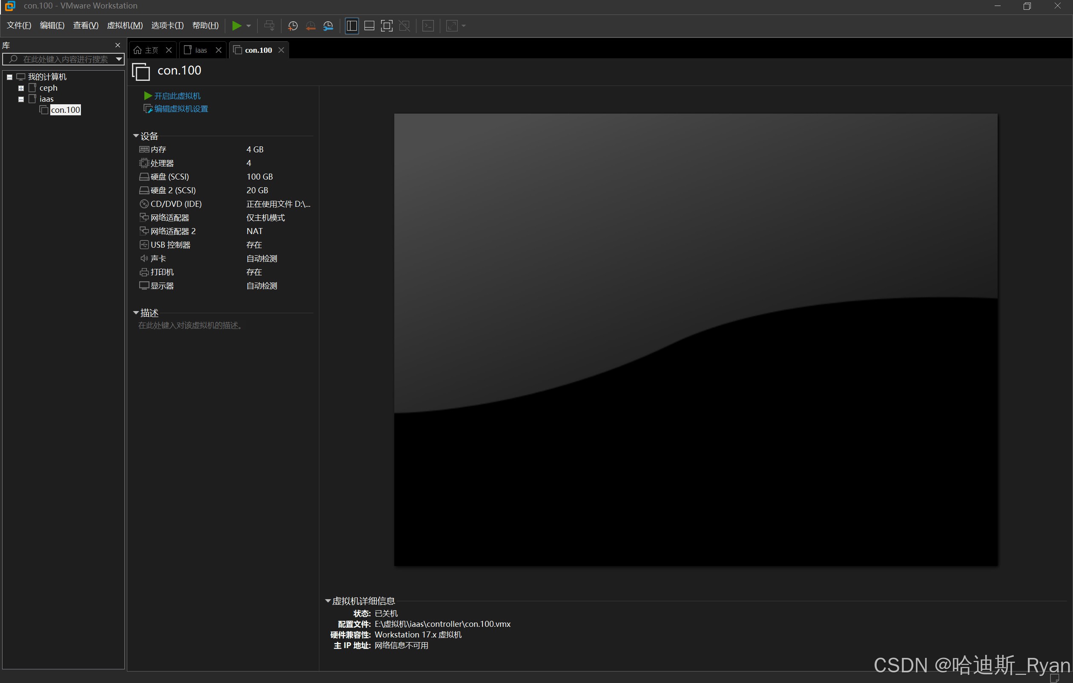
Task: Click the 打印机 printer device icon
Action: (x=144, y=272)
